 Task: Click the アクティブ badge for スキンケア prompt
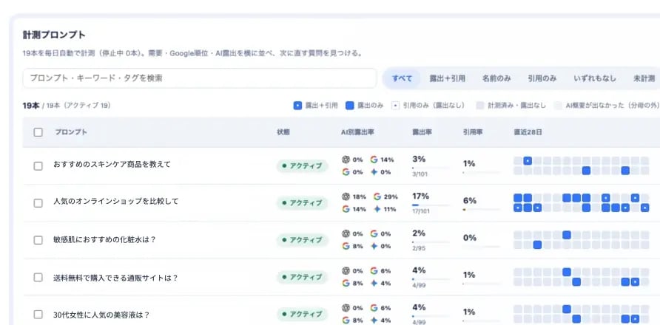coord(302,165)
